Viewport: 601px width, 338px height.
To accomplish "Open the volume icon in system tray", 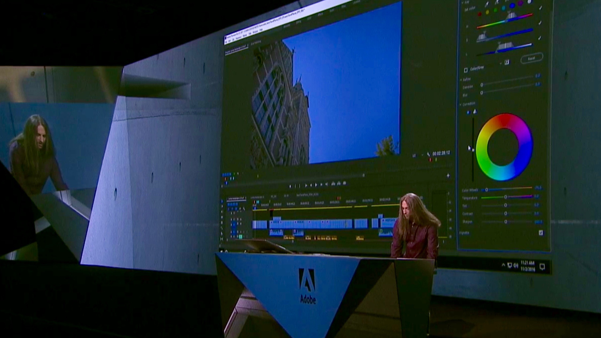I will tap(515, 266).
